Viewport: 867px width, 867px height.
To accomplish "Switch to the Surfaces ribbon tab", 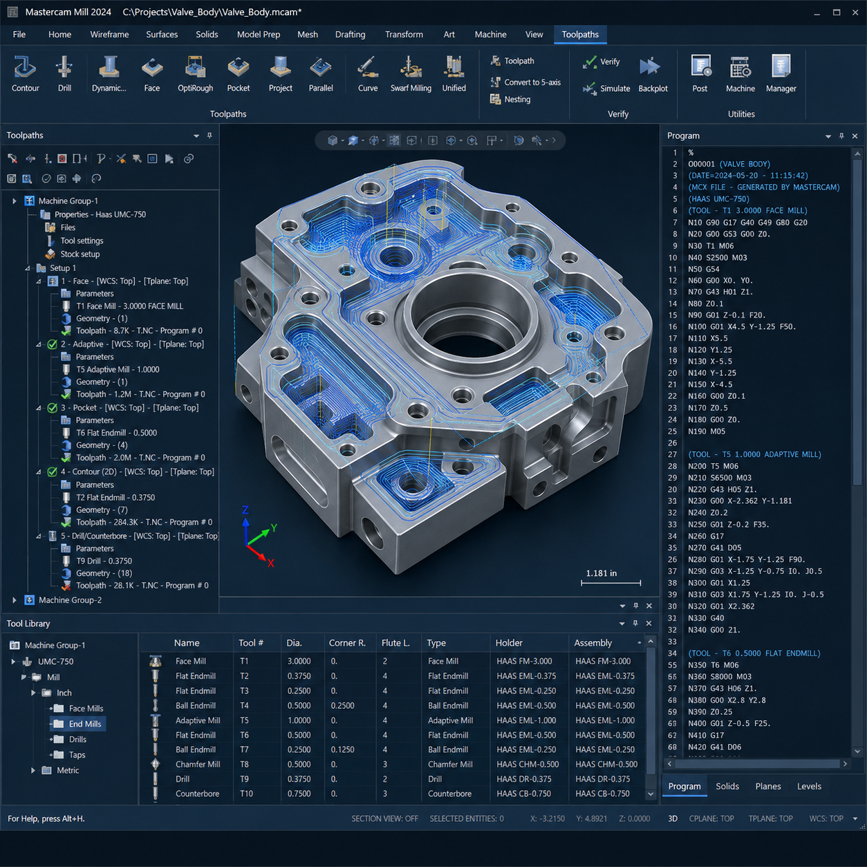I will pyautogui.click(x=162, y=35).
